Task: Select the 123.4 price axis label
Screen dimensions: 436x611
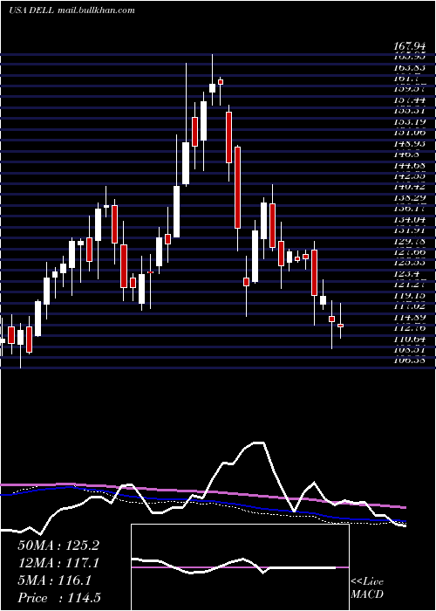Action: (x=405, y=275)
